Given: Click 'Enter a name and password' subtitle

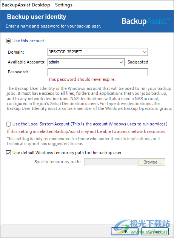Looking at the screenshot, I should point(53,26).
